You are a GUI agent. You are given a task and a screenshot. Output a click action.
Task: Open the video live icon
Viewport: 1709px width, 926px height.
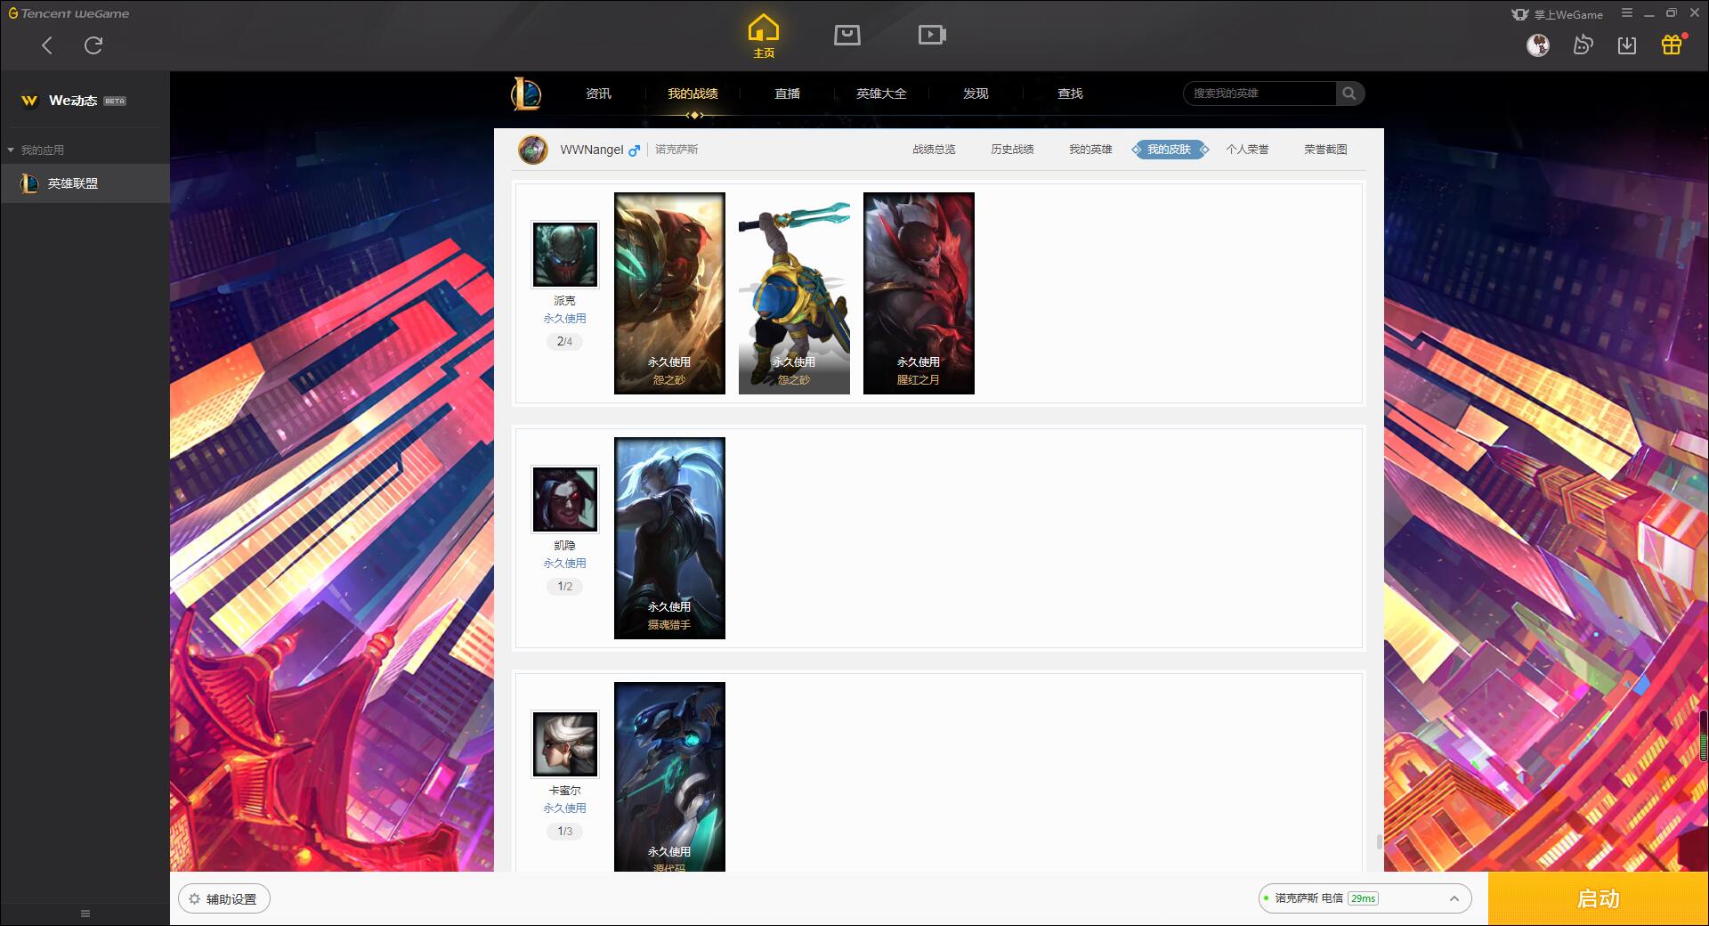tap(932, 35)
